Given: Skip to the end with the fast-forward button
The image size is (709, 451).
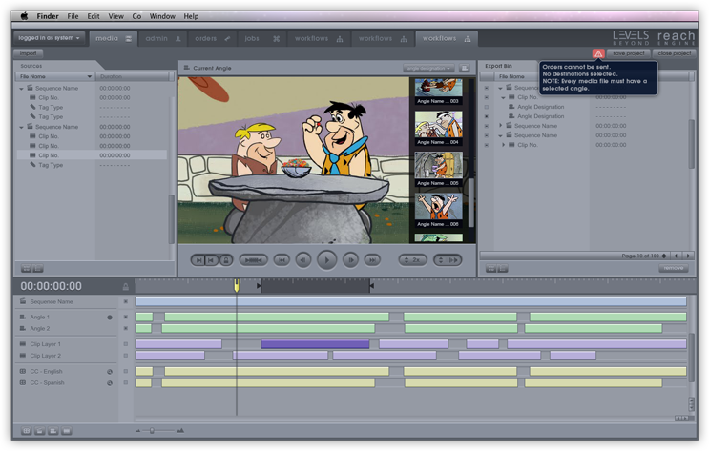Looking at the screenshot, I should (x=372, y=260).
